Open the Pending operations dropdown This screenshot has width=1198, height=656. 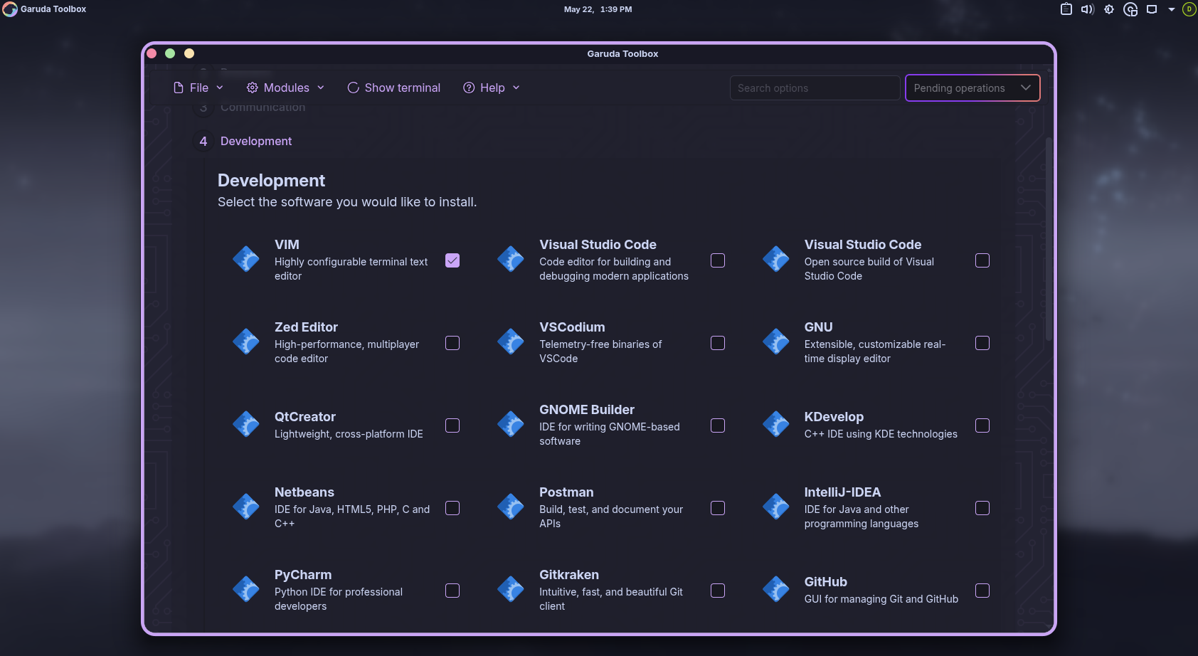point(972,88)
